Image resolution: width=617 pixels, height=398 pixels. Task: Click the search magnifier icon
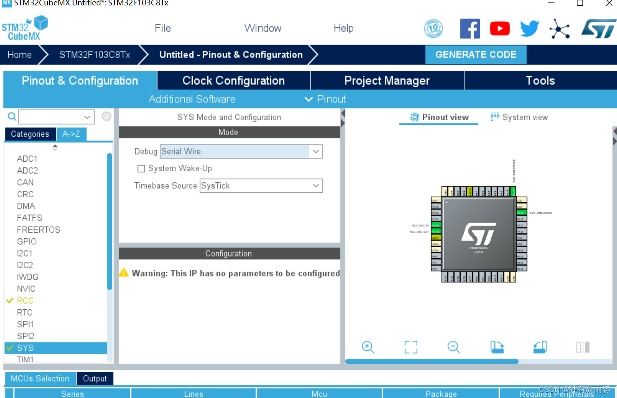12,117
